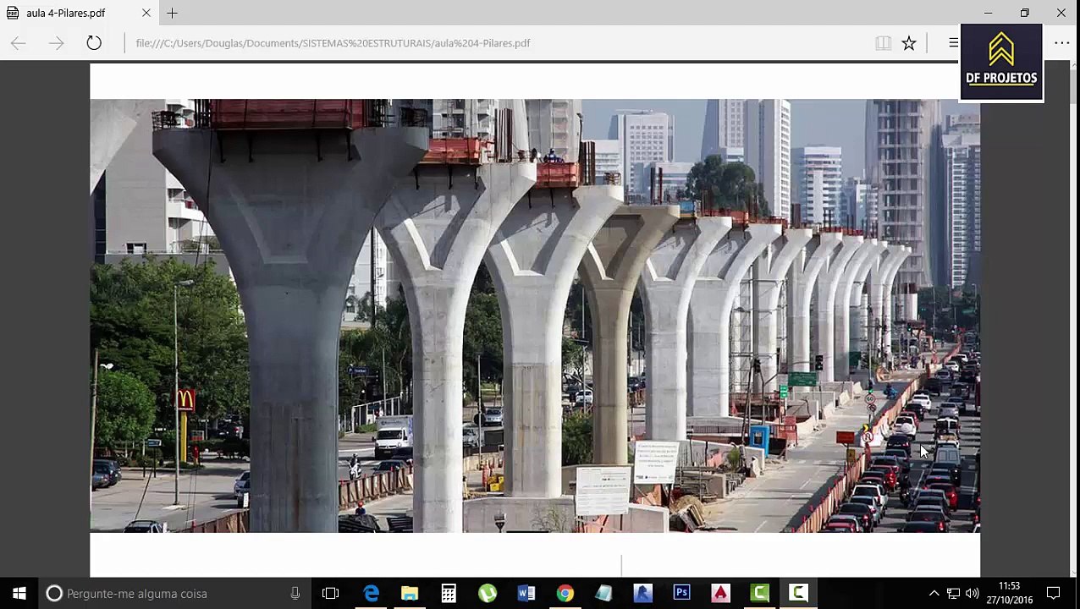Open the active Camtasia recorder taskbar icon
The width and height of the screenshot is (1080, 609).
[798, 593]
